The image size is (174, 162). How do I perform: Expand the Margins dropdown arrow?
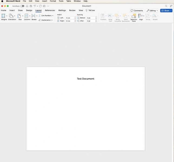(7, 16)
